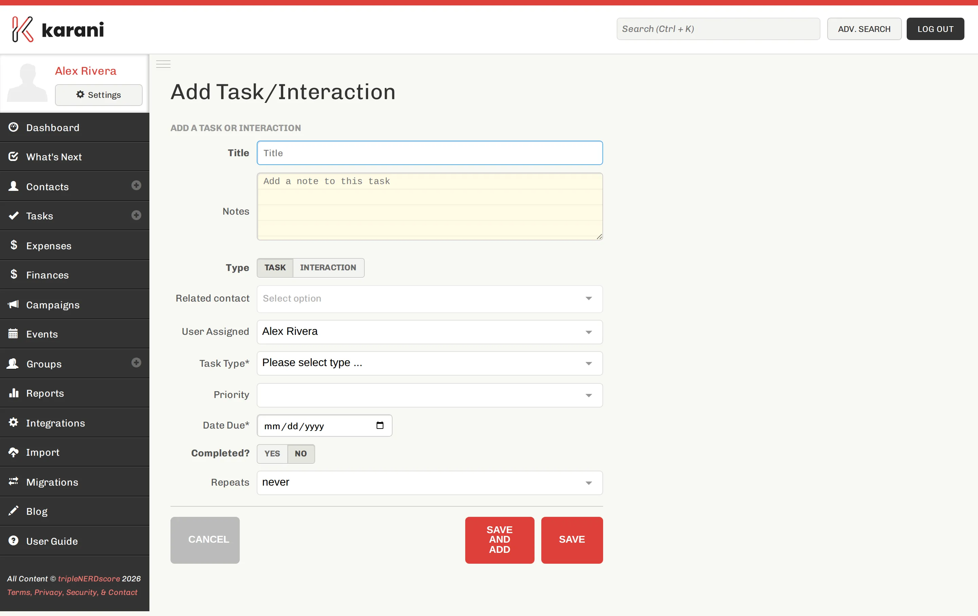Open the Events sidebar item

tap(75, 334)
